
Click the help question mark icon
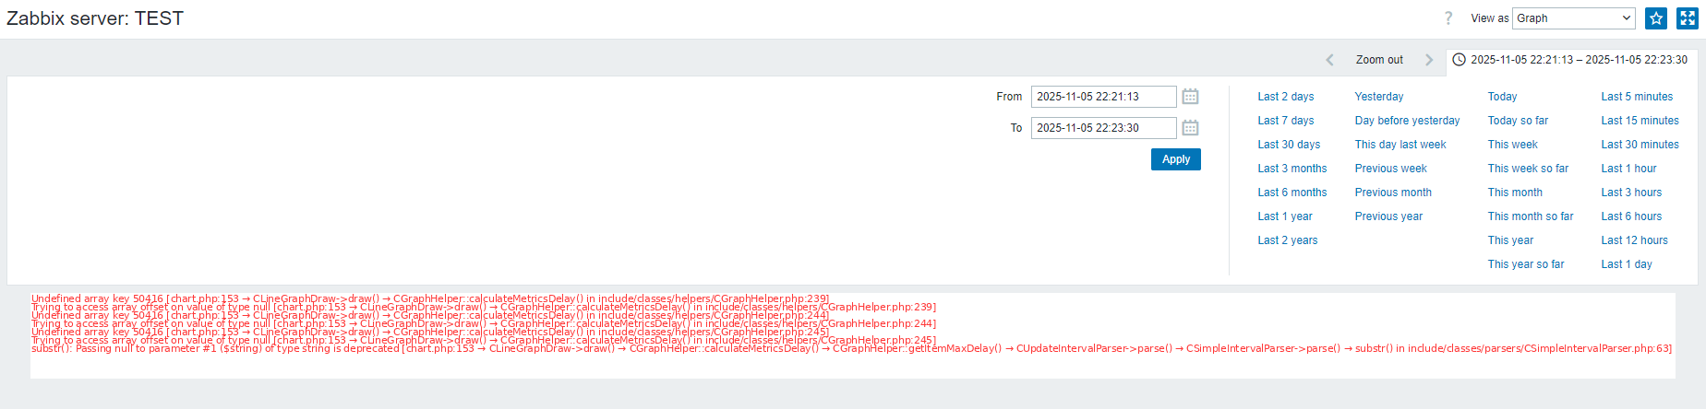pos(1448,18)
